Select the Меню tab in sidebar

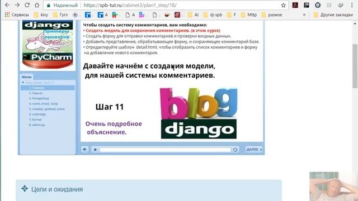coord(27,77)
